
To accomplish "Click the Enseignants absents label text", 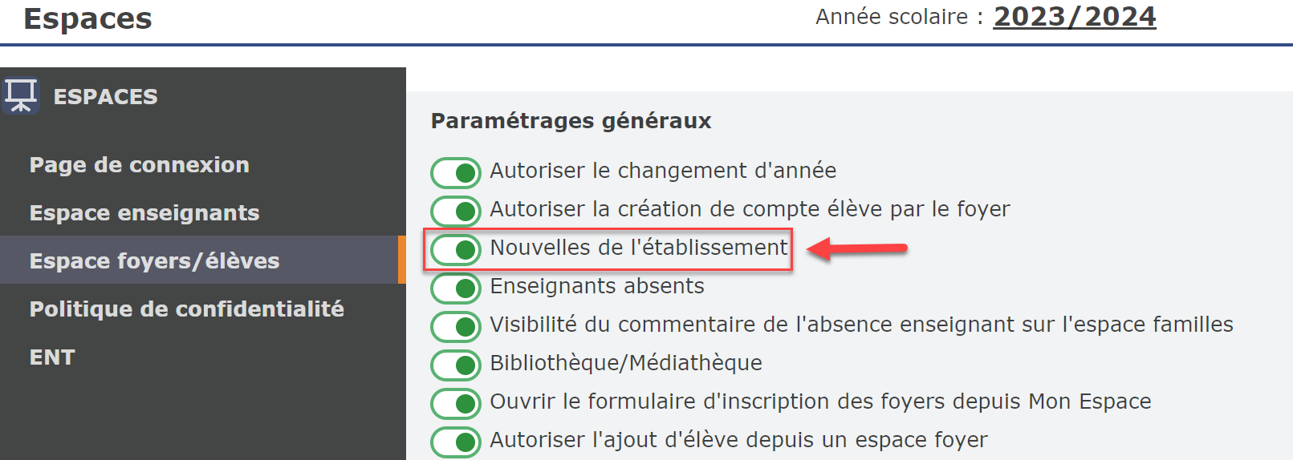I will 597,286.
